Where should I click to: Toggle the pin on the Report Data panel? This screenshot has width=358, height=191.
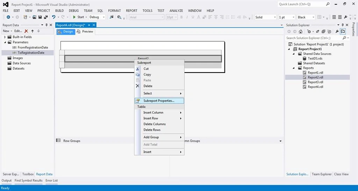46,25
